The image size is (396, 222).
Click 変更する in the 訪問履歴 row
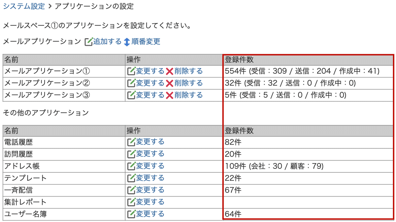coord(150,154)
